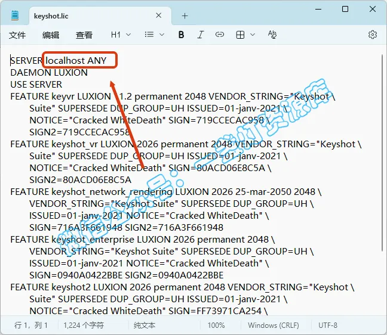
Task: Minimize the Notepad window
Action: (318, 9)
